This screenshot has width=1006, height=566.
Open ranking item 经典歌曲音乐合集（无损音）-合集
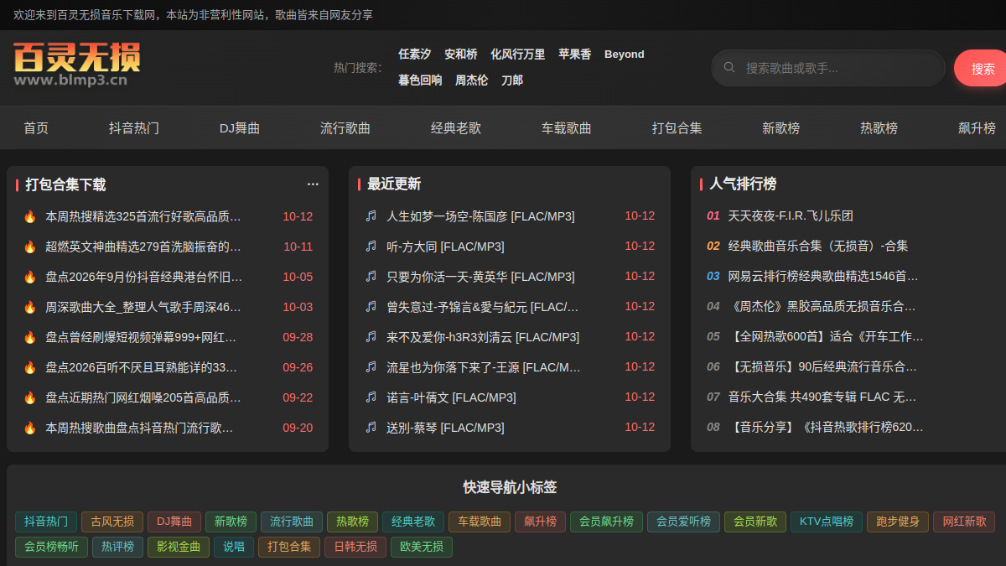point(818,246)
